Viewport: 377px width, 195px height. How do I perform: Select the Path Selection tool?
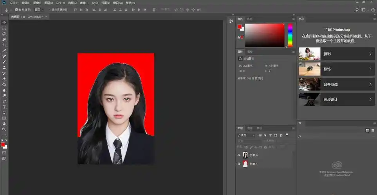(x=4, y=113)
